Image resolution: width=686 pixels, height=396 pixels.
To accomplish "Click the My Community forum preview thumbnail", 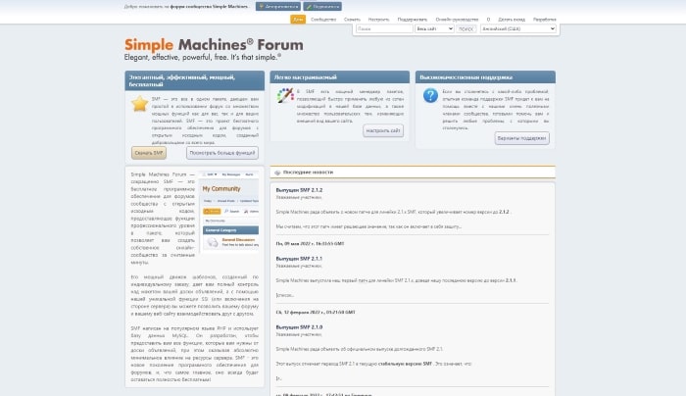I will coord(229,212).
